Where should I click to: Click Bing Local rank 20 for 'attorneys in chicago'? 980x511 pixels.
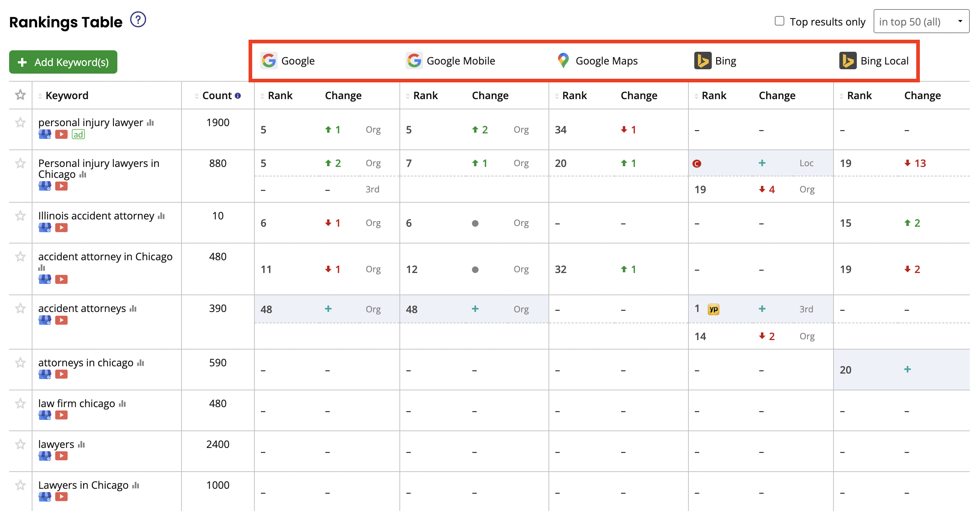[x=846, y=370]
